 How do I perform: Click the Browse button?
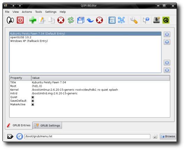pos(168,136)
